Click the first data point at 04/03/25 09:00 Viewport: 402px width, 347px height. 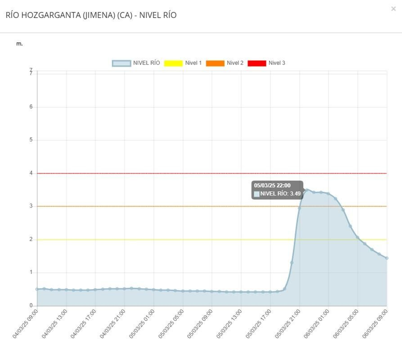37,289
